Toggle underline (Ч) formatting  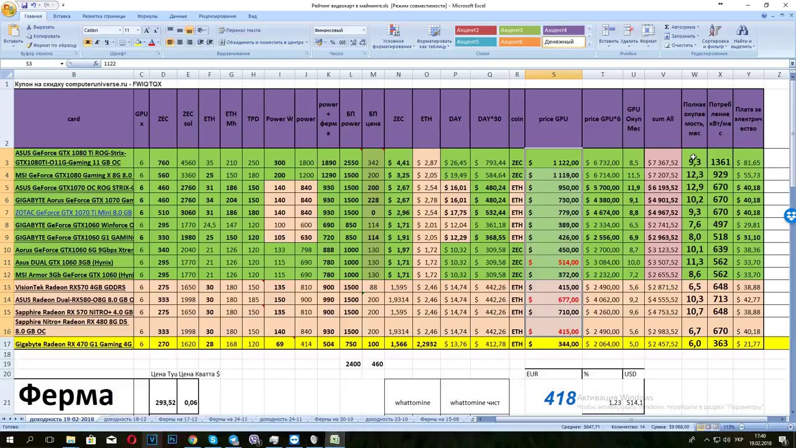[106, 42]
